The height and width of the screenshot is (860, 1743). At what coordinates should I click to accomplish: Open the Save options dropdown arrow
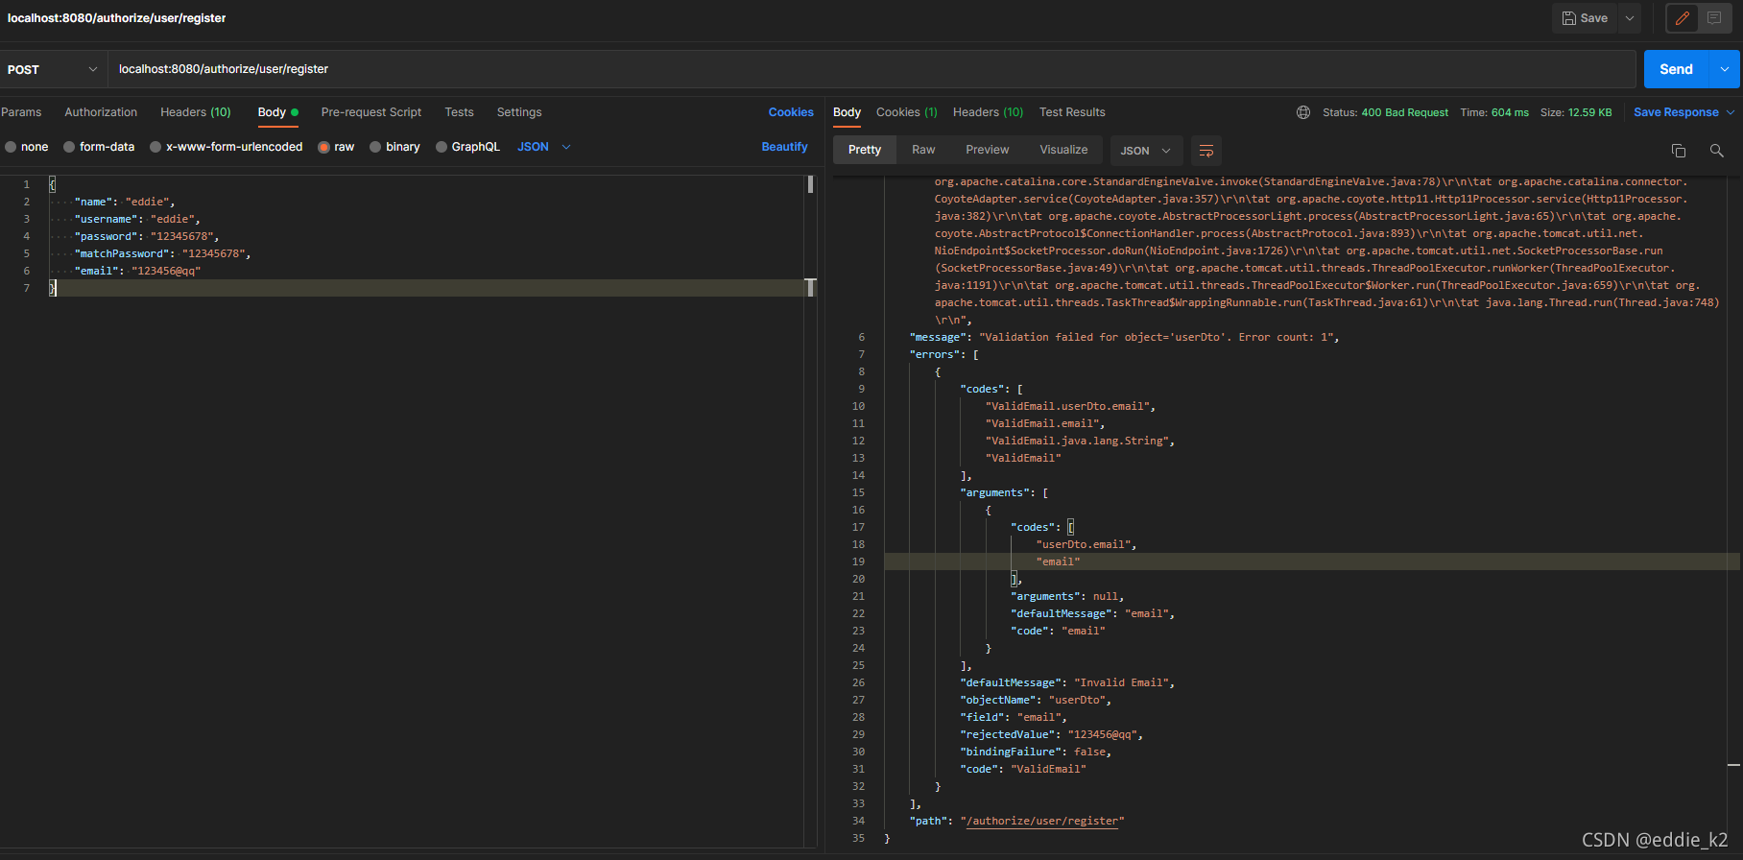(1630, 18)
